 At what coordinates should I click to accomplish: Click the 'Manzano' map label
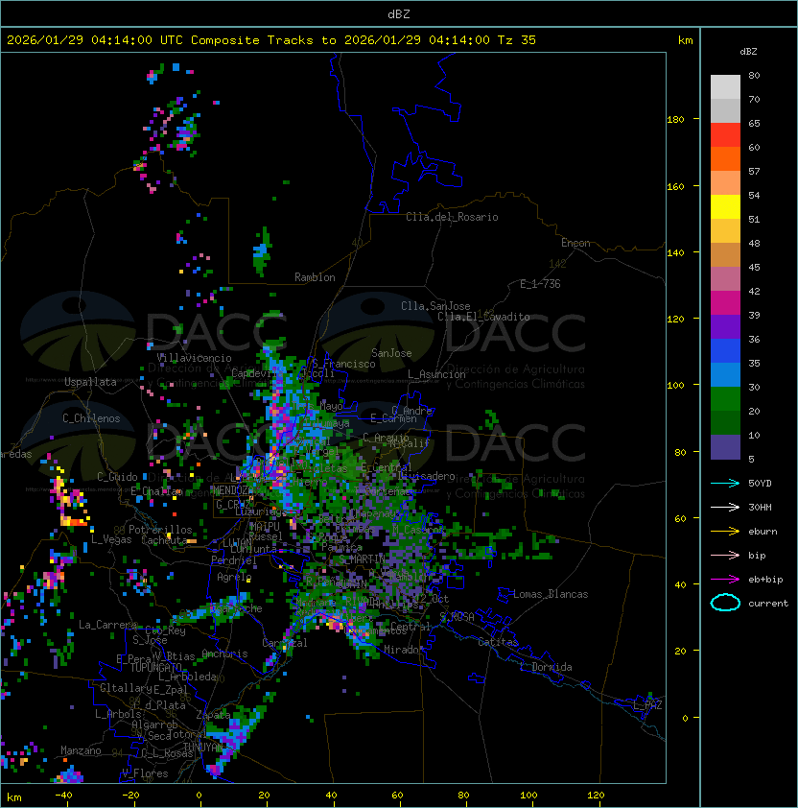pos(81,750)
